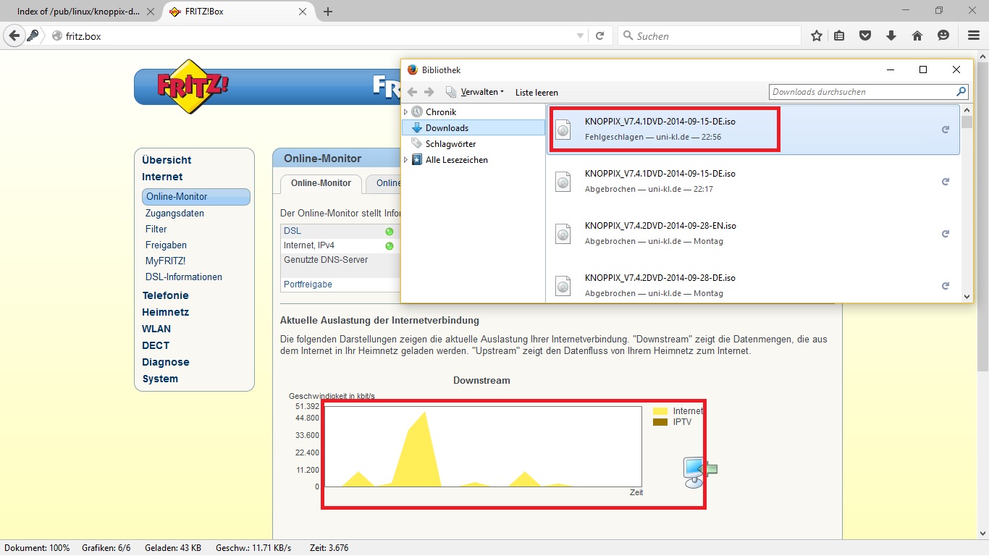
Task: Open DECT menu section
Action: (156, 345)
